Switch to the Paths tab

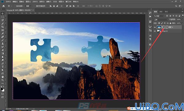pos(166,12)
